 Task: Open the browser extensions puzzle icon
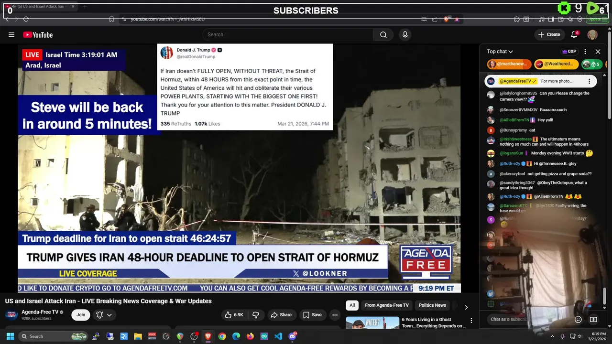(x=517, y=19)
